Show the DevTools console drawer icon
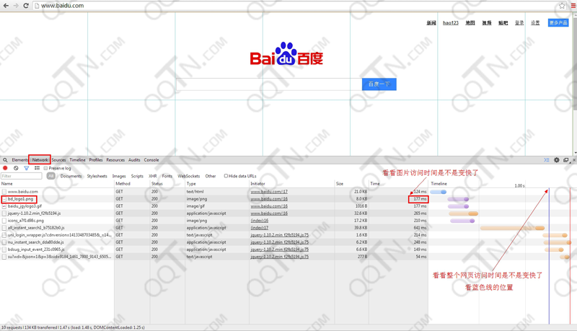This screenshot has width=577, height=331. coord(547,160)
